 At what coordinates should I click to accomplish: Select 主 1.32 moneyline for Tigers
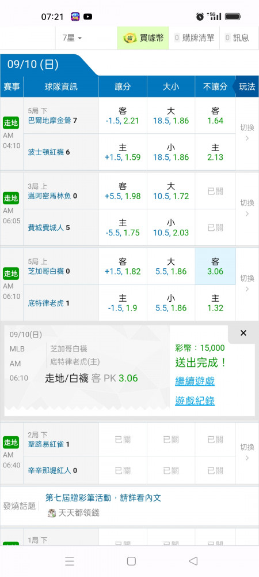(215, 303)
